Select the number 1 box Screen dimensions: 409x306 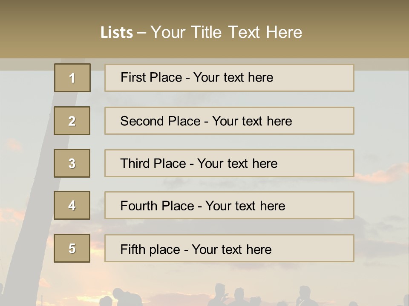[72, 78]
